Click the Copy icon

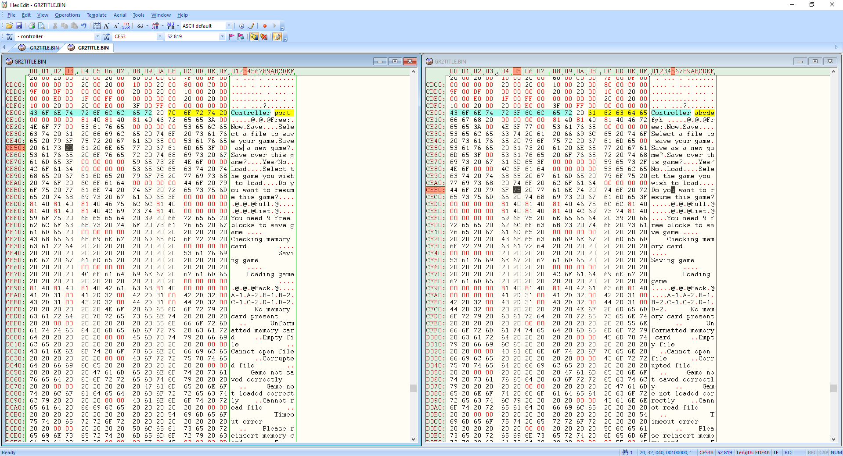(x=65, y=26)
